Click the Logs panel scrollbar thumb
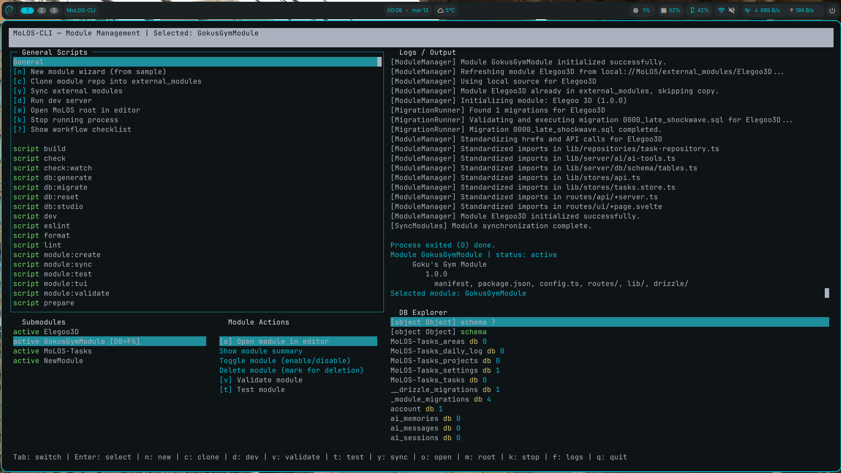 [828, 293]
